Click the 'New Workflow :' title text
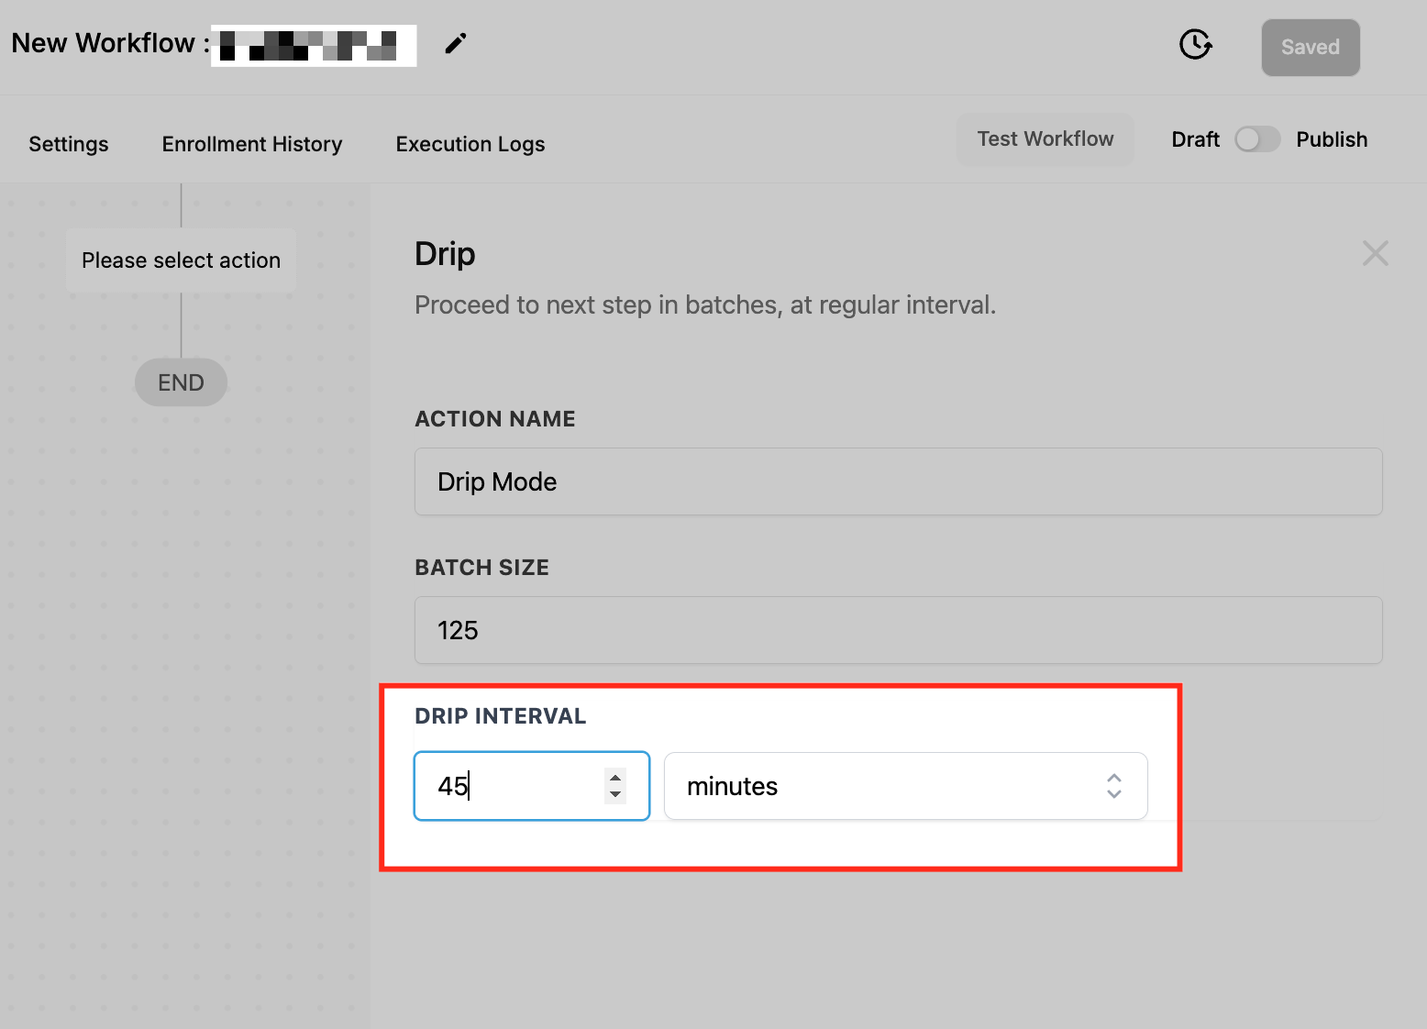1427x1029 pixels. (x=110, y=43)
